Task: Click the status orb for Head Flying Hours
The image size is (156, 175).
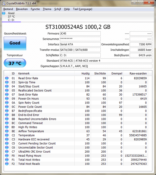Action: click(7, 156)
